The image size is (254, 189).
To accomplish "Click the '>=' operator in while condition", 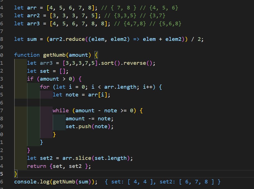I will pyautogui.click(x=124, y=111).
